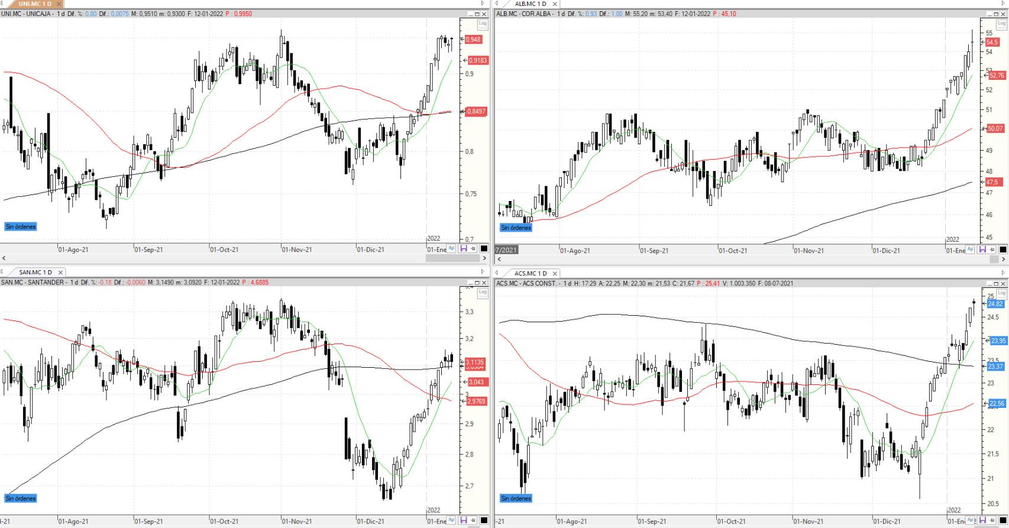Toggle Log scale on COR.ALBA chart
Screen dimensions: 1009x528
coord(1001,24)
